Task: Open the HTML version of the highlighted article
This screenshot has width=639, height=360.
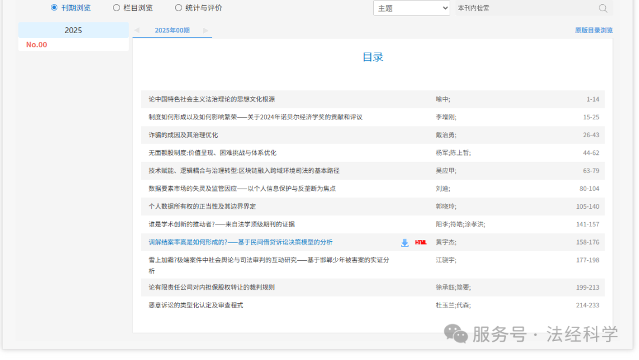Action: [x=420, y=242]
